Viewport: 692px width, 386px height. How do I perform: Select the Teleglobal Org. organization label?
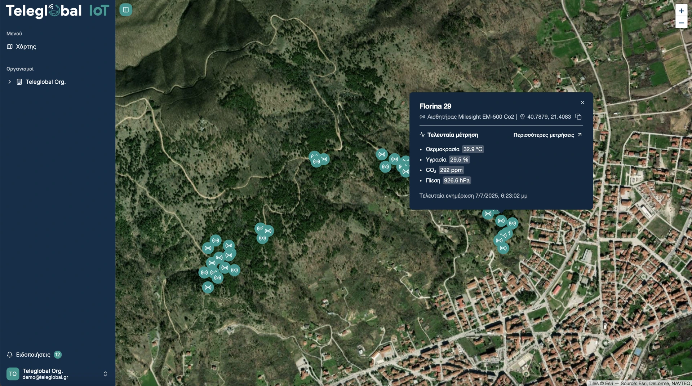(45, 82)
